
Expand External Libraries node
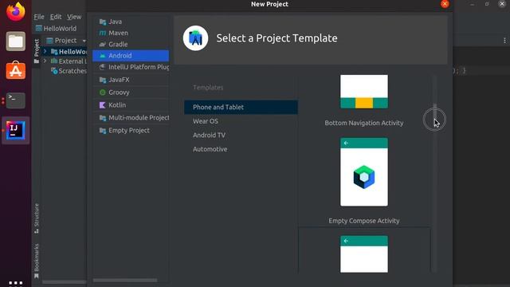[45, 61]
